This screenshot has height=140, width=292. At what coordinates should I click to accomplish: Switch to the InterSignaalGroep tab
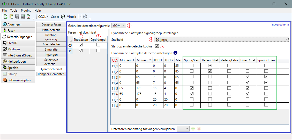18,55
